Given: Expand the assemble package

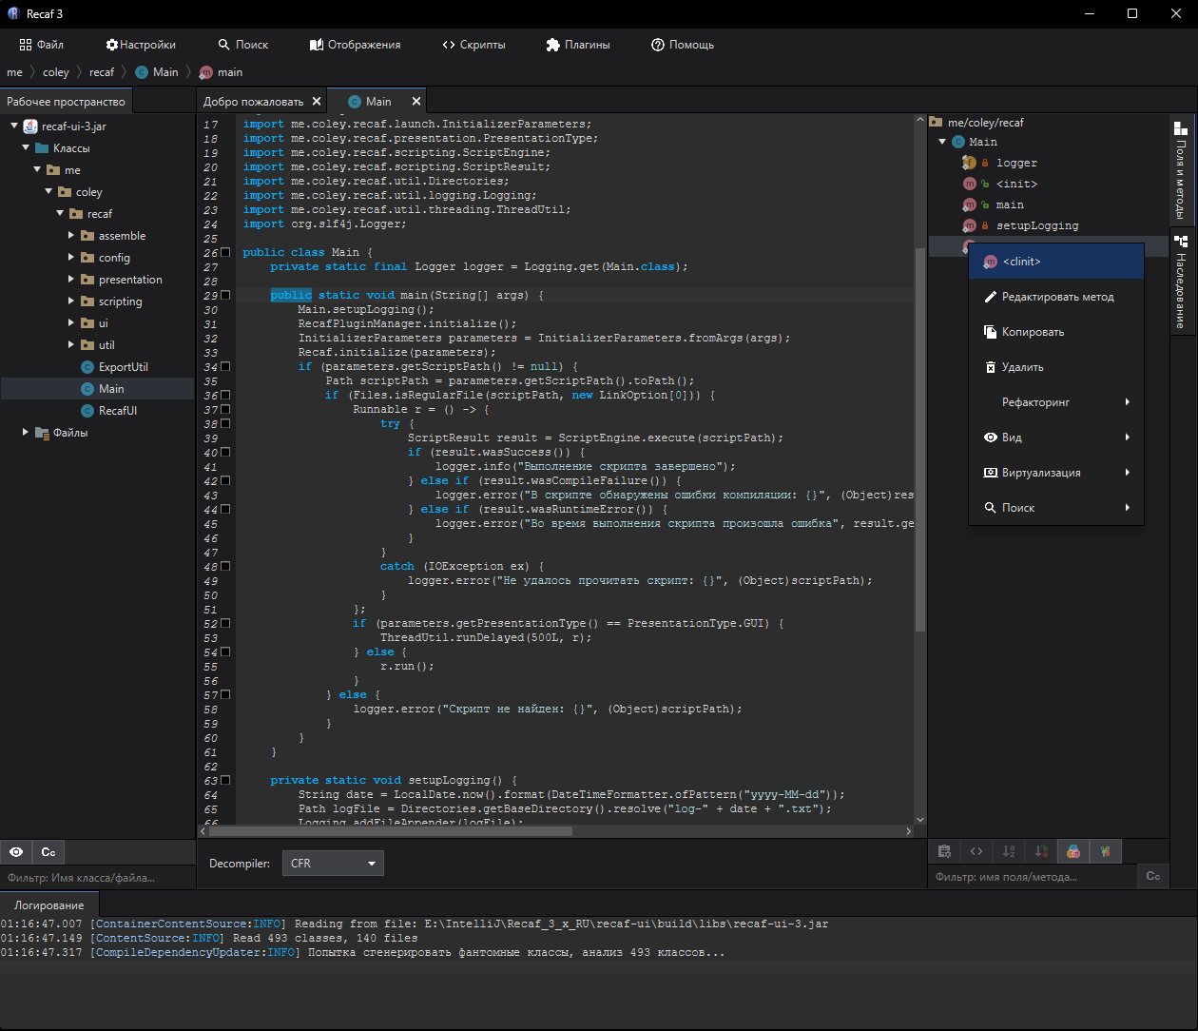Looking at the screenshot, I should (71, 235).
